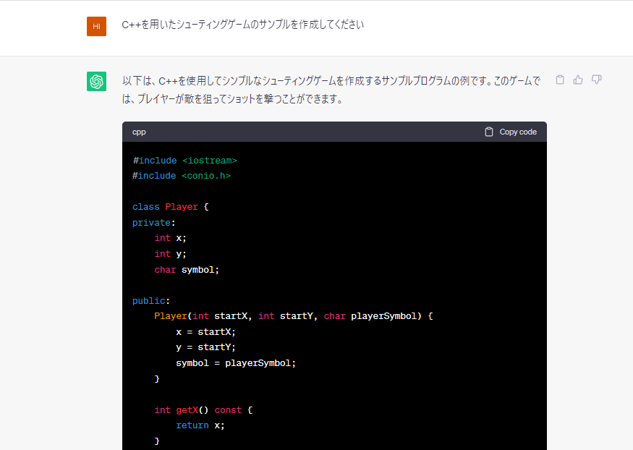The height and width of the screenshot is (450, 633).
Task: Click the ChatGPT logo avatar
Action: point(96,82)
